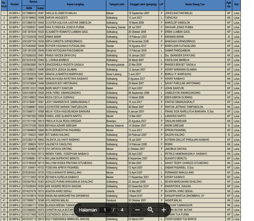The height and width of the screenshot is (221, 254).
Task: Click parent TIGOR GANDA TUA BANCIN
Action: pyautogui.click(x=181, y=219)
